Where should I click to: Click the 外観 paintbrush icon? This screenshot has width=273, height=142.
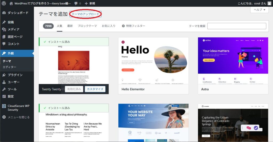[4, 53]
